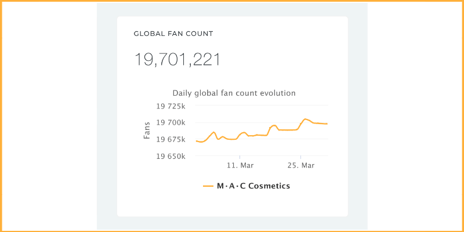Viewport: 464px width, 232px height.
Task: Click the Global Fan Count heading
Action: [173, 34]
